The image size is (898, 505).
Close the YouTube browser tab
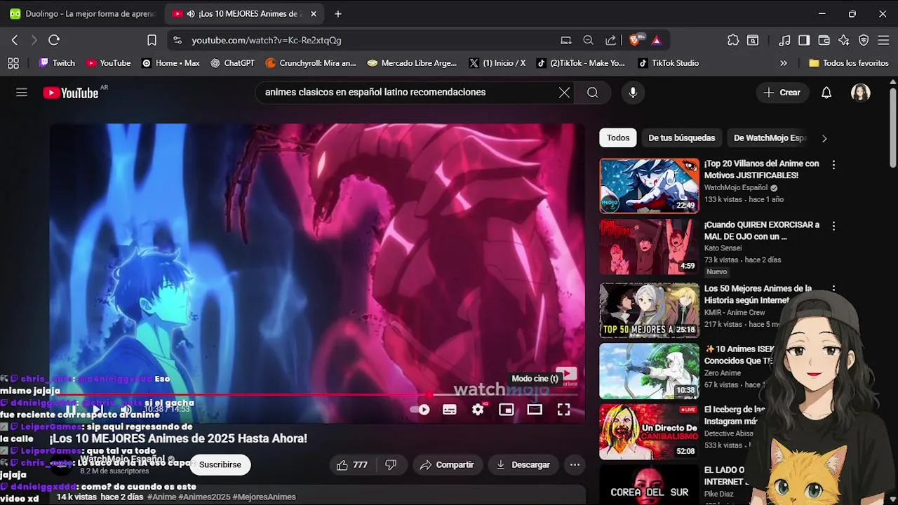tap(314, 14)
